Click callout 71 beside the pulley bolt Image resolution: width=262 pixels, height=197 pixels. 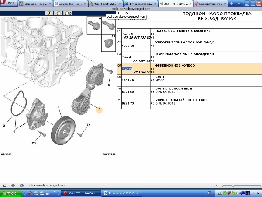[88, 125]
